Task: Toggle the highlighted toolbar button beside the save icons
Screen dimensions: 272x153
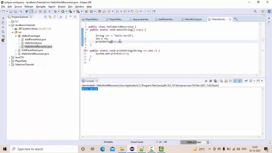Action: pos(31,11)
